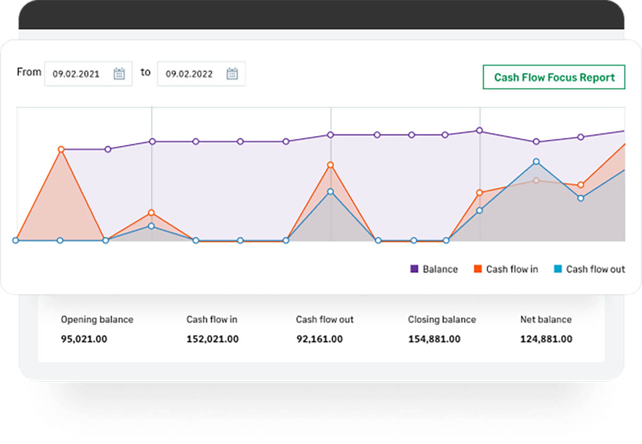Click the Cash flow out legend label
Image resolution: width=642 pixels, height=444 pixels.
click(595, 269)
